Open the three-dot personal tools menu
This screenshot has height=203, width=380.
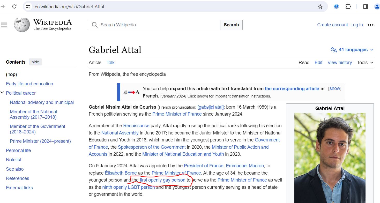[370, 25]
